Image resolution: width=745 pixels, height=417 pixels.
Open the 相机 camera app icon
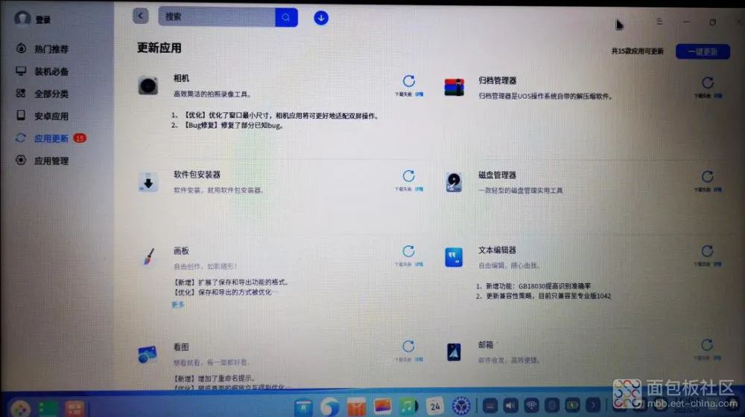pos(148,85)
